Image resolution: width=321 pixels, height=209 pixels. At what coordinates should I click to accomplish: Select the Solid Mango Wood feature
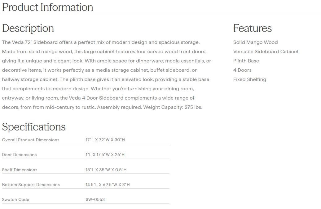tap(255, 42)
